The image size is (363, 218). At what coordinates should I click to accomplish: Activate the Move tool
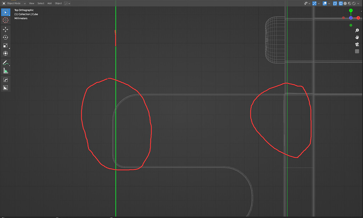point(6,30)
